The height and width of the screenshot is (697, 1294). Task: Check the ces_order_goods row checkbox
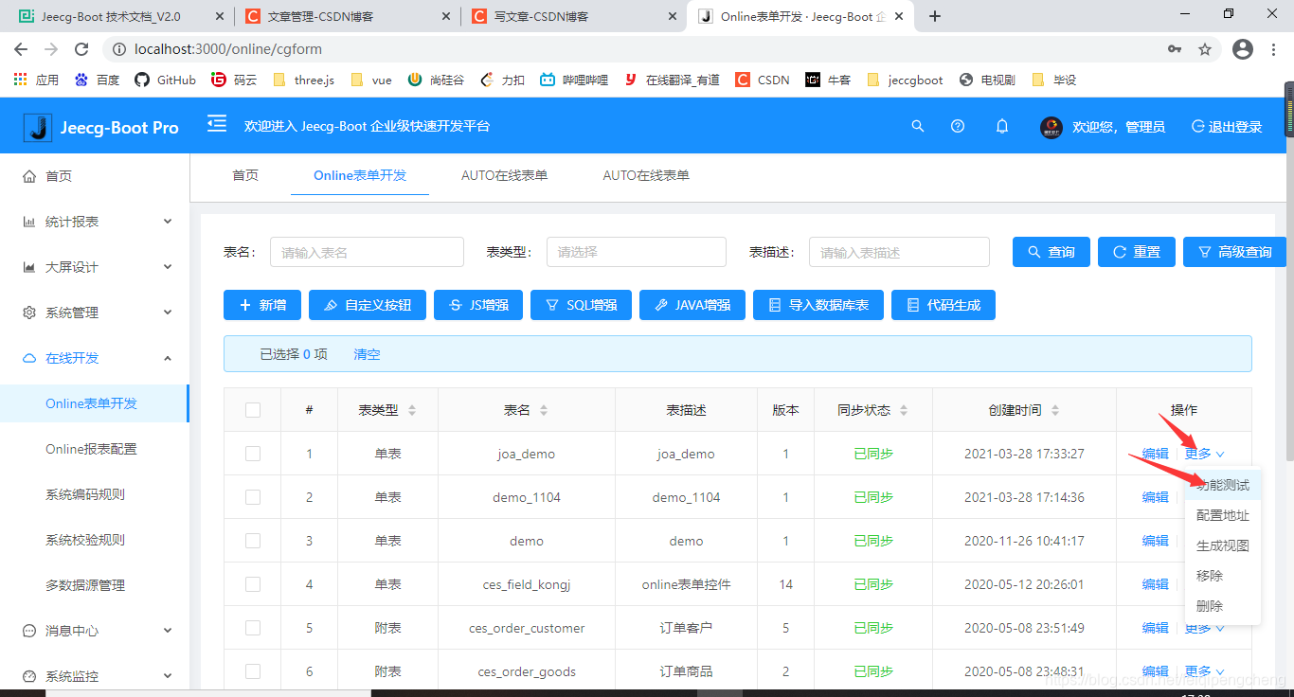tap(253, 671)
